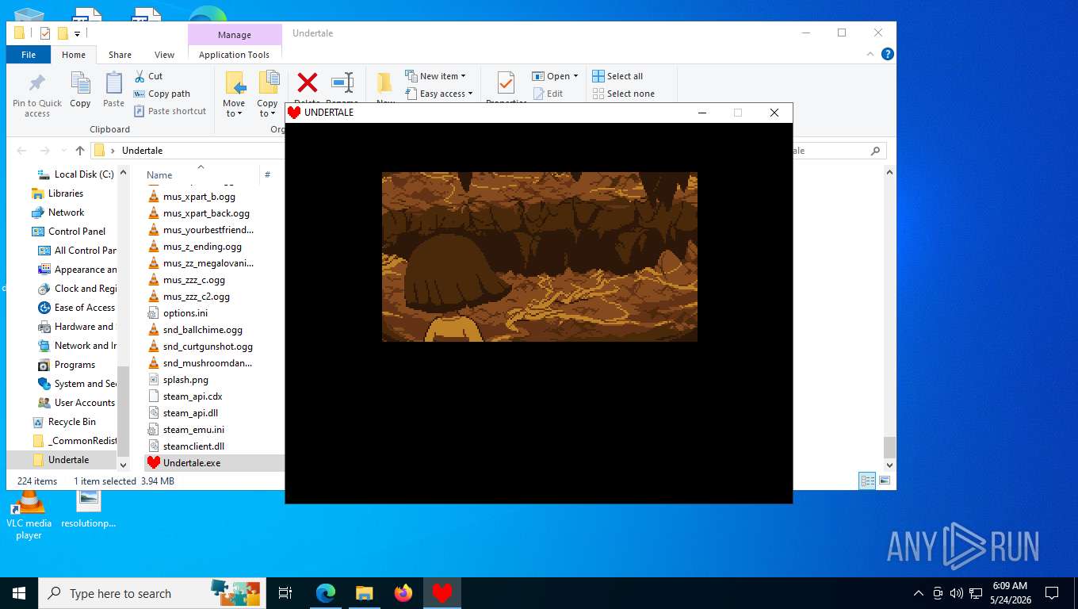Open VLC media player desktop shortcut
Image resolution: width=1078 pixels, height=609 pixels.
29,513
